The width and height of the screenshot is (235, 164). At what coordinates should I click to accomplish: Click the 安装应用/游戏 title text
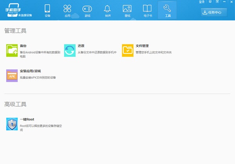[x=30, y=71]
